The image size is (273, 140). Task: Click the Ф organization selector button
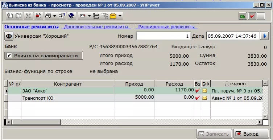[9, 36]
